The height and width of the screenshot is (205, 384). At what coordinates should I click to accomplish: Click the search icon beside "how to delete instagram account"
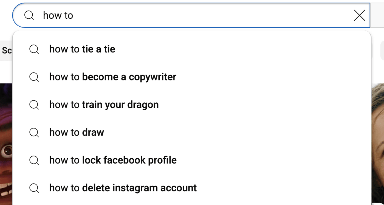[x=34, y=188]
